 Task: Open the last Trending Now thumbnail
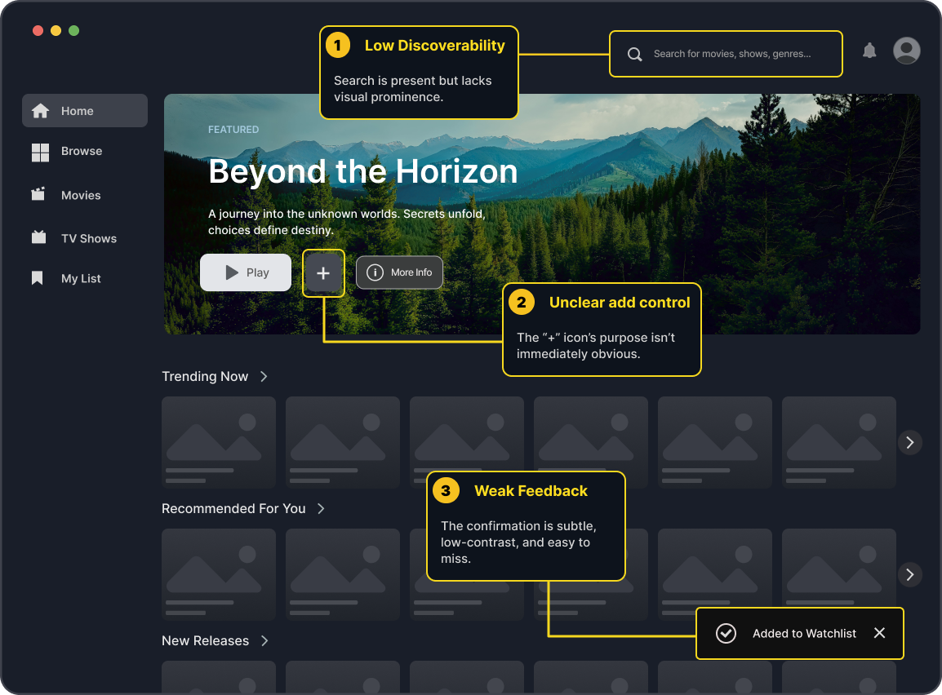[839, 442]
